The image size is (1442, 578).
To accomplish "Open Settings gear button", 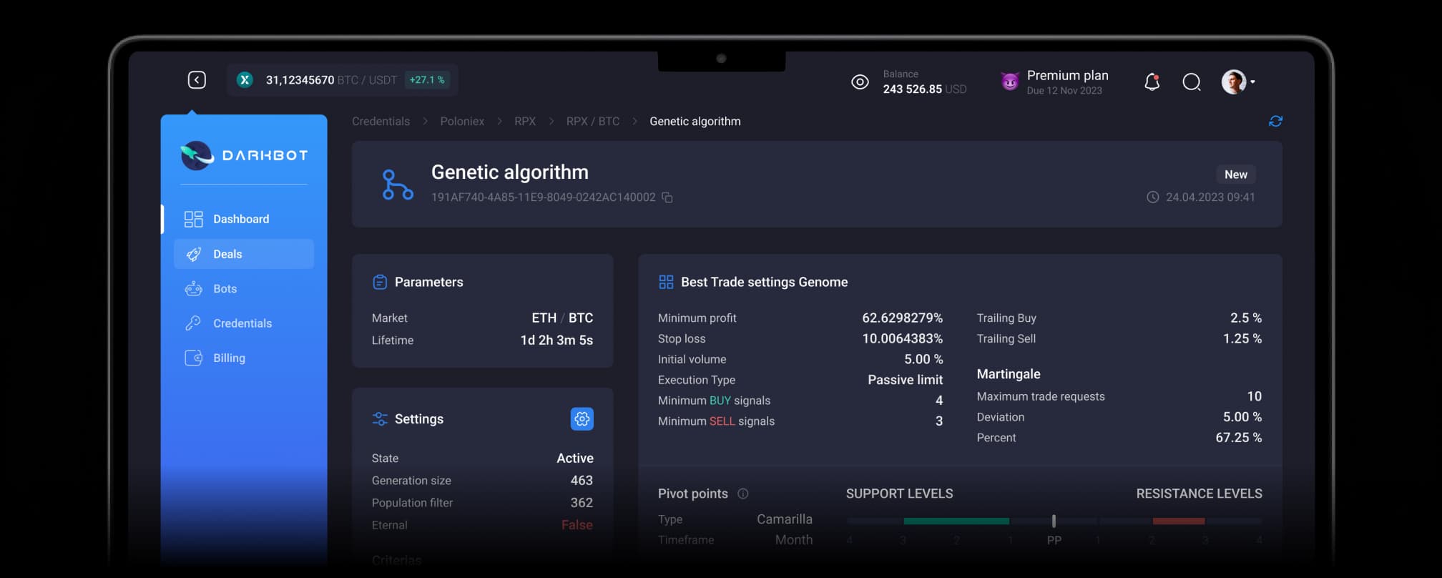I will point(582,419).
